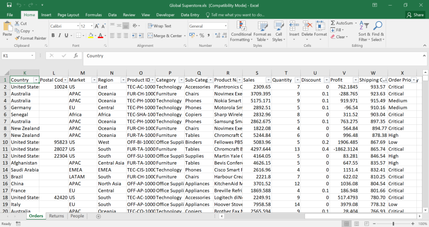This screenshot has width=429, height=227.
Task: Switch to the Returns sheet tab
Action: 56,216
